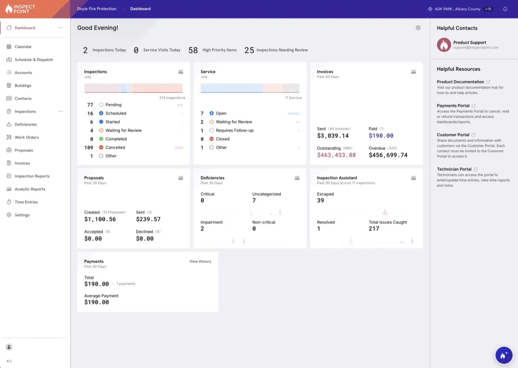The image size is (518, 368).
Task: Select Waiting for Review in Inspections
Action: [134, 130]
